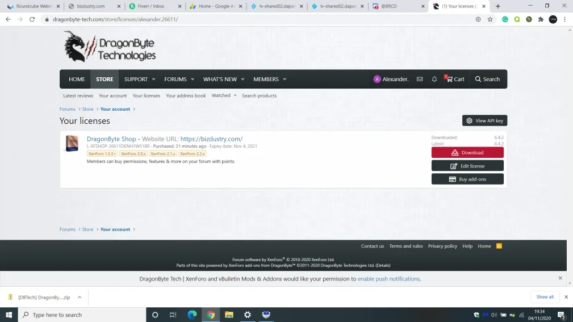Open Search products link
Image resolution: width=573 pixels, height=322 pixels.
[x=259, y=95]
